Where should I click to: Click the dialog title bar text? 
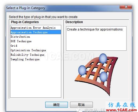click(26, 8)
